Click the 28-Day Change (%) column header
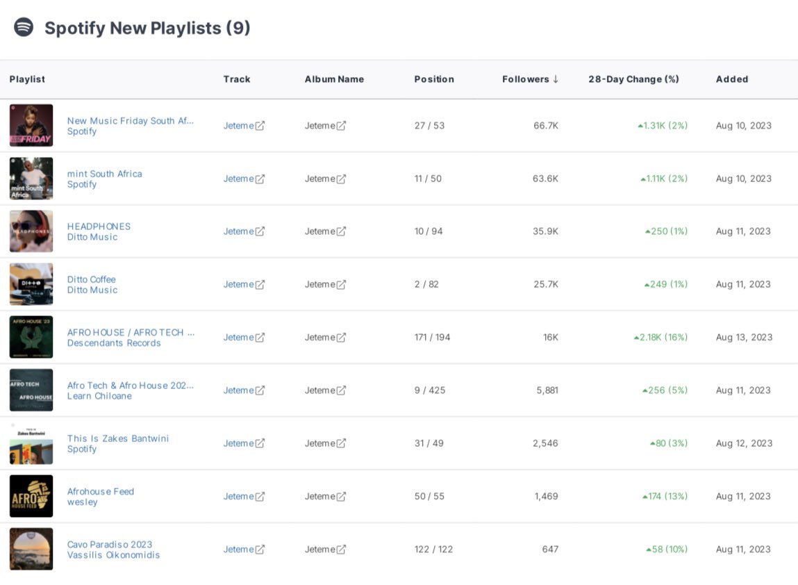This screenshot has width=798, height=585. tap(633, 79)
